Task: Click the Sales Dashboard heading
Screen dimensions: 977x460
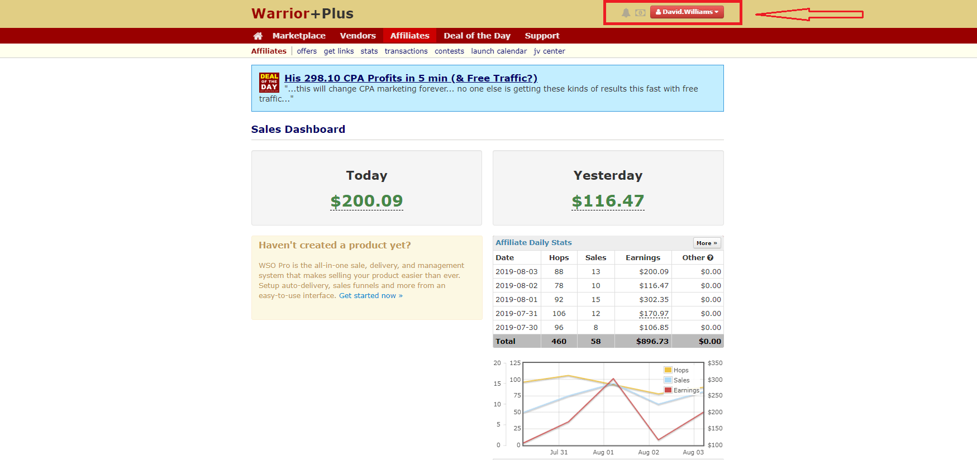Action: pos(298,129)
